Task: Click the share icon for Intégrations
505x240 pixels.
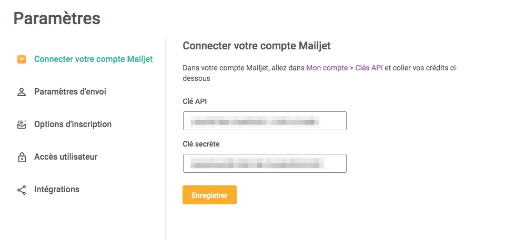Action: [22, 190]
